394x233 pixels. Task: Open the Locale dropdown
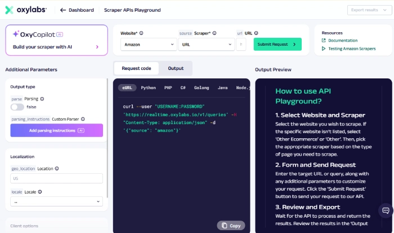click(56, 201)
